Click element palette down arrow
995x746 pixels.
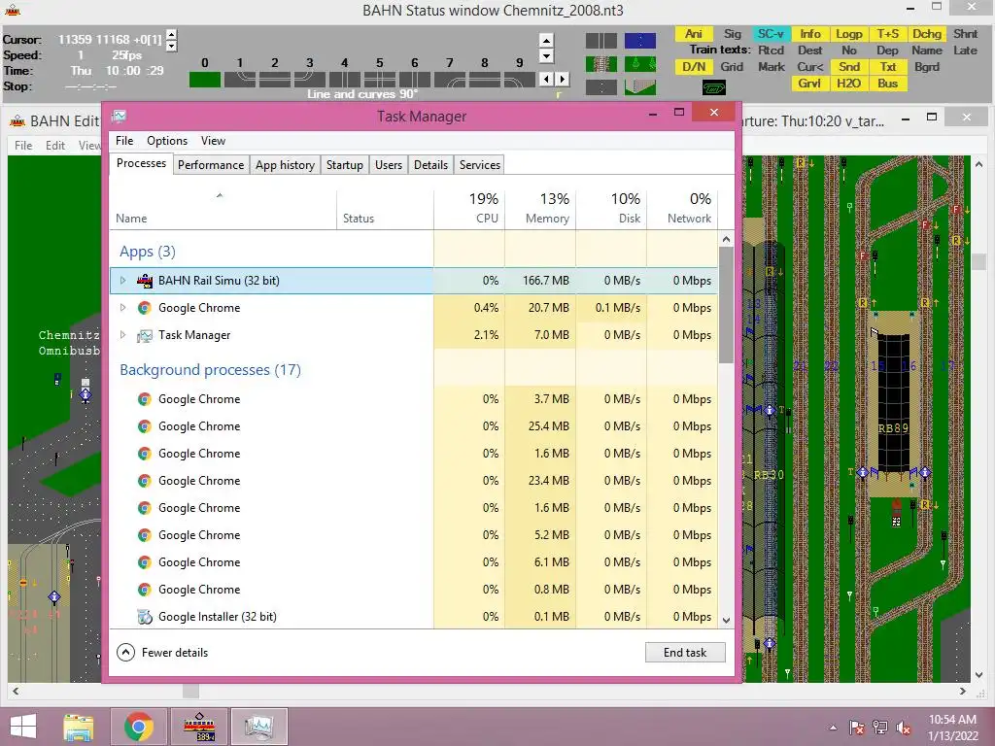546,55
